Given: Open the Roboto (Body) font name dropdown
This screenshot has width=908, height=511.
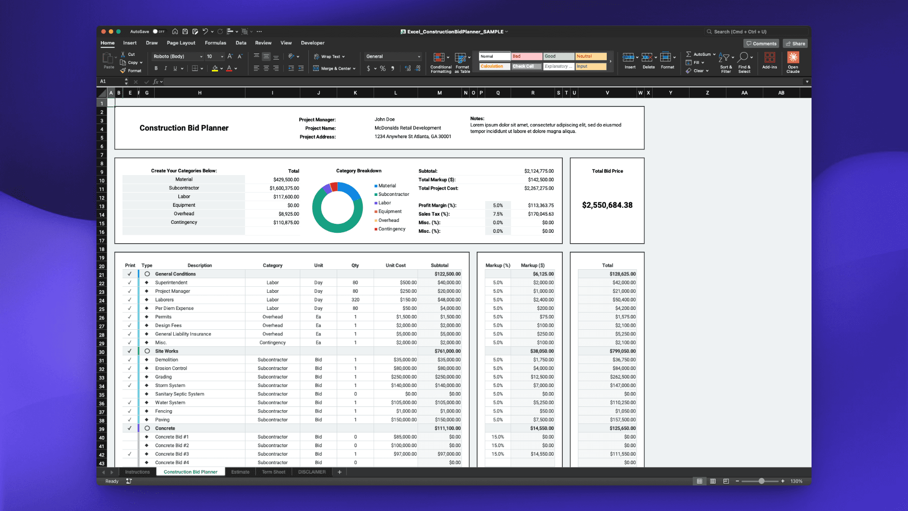Looking at the screenshot, I should [x=201, y=56].
